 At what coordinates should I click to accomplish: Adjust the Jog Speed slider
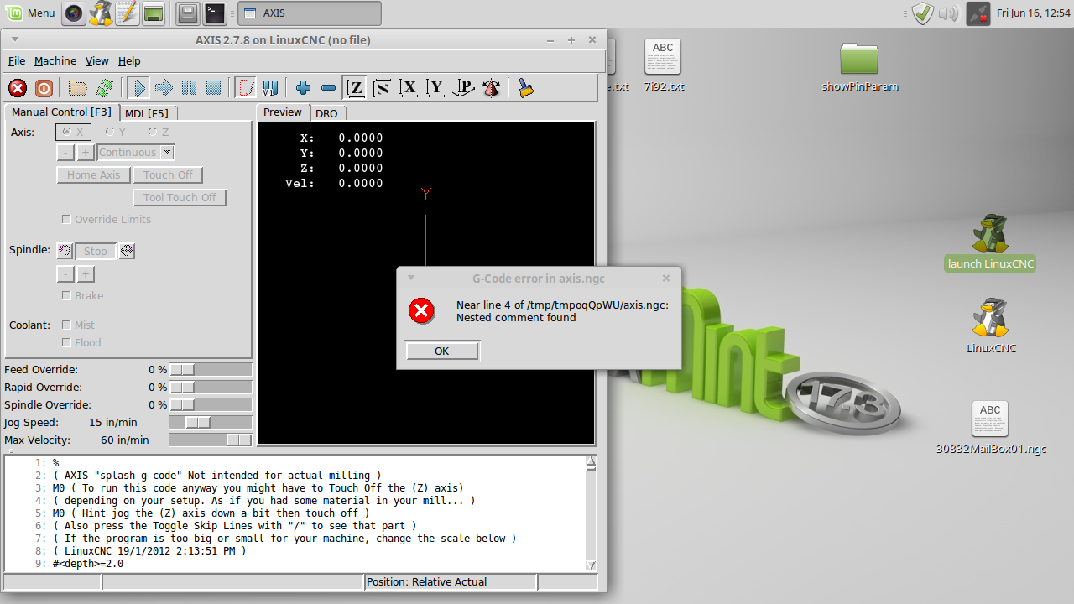point(211,423)
